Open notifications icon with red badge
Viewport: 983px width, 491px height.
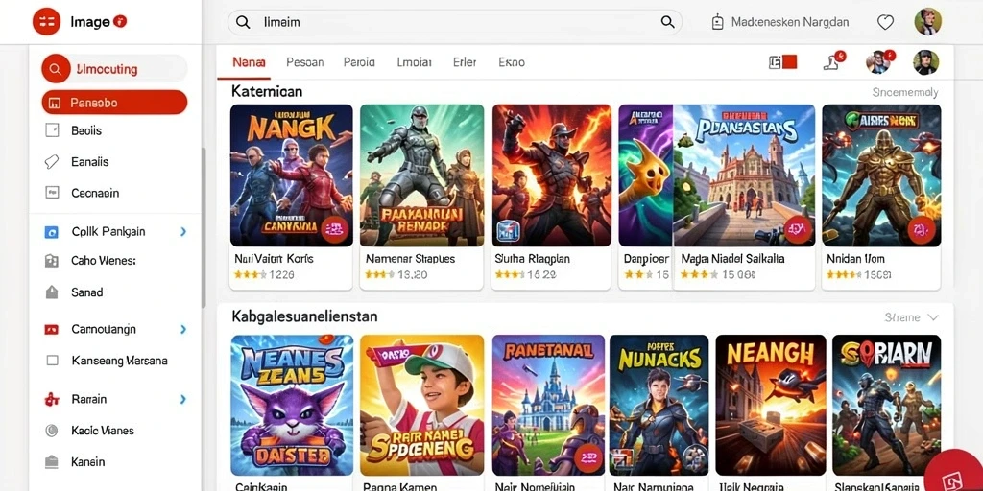tap(833, 61)
